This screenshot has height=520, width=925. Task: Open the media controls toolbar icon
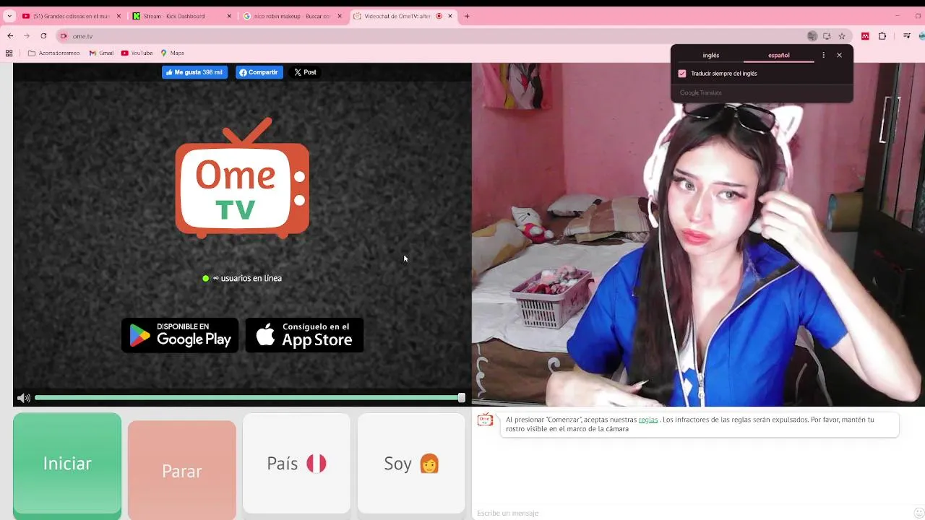907,36
